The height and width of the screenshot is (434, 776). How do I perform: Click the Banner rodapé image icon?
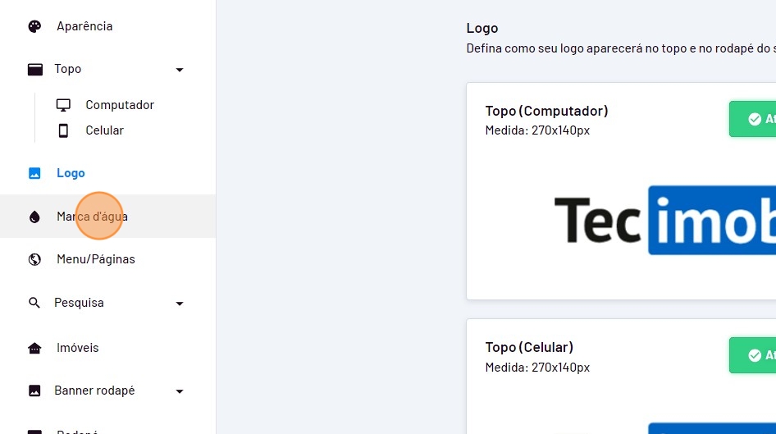click(34, 391)
